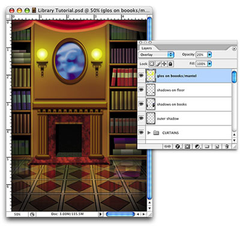Create new fill or adjustment layer
240x233 pixels.
pos(197,147)
